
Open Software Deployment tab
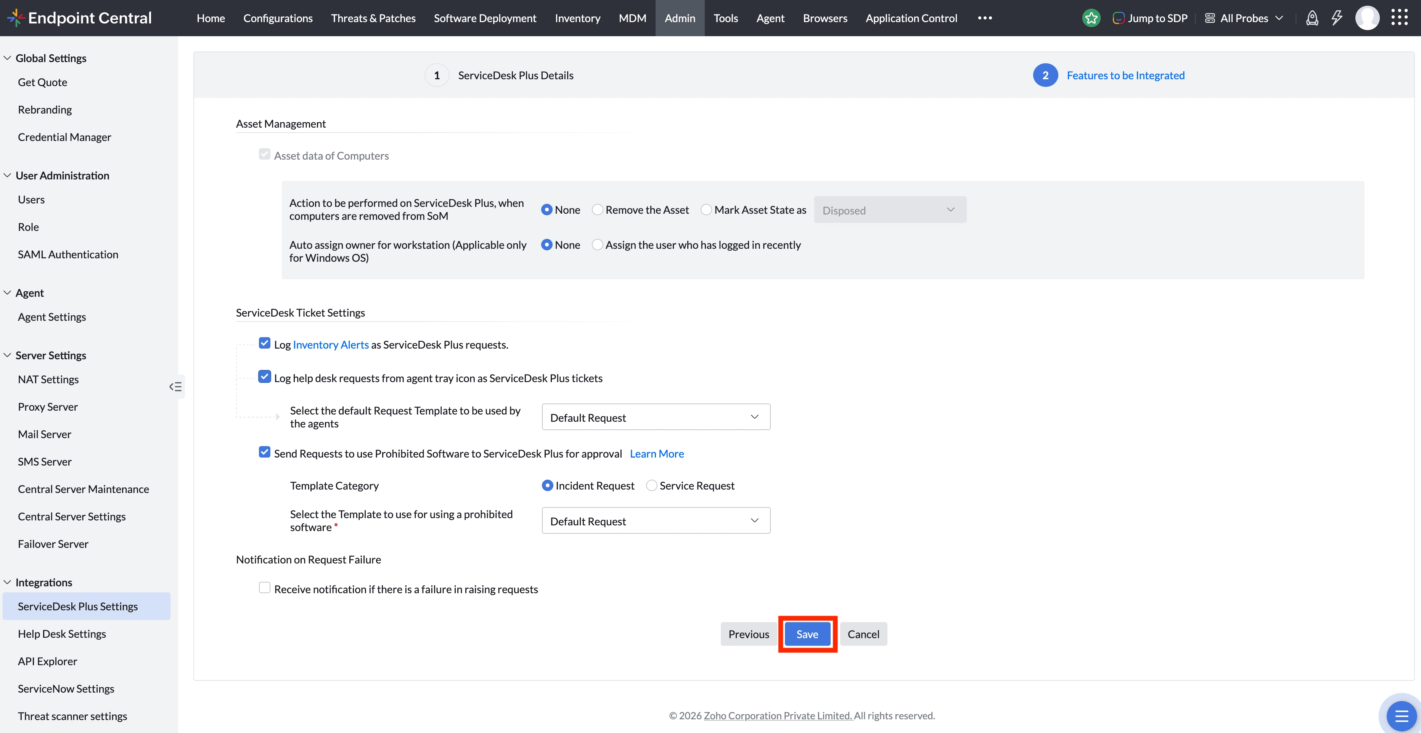click(485, 18)
